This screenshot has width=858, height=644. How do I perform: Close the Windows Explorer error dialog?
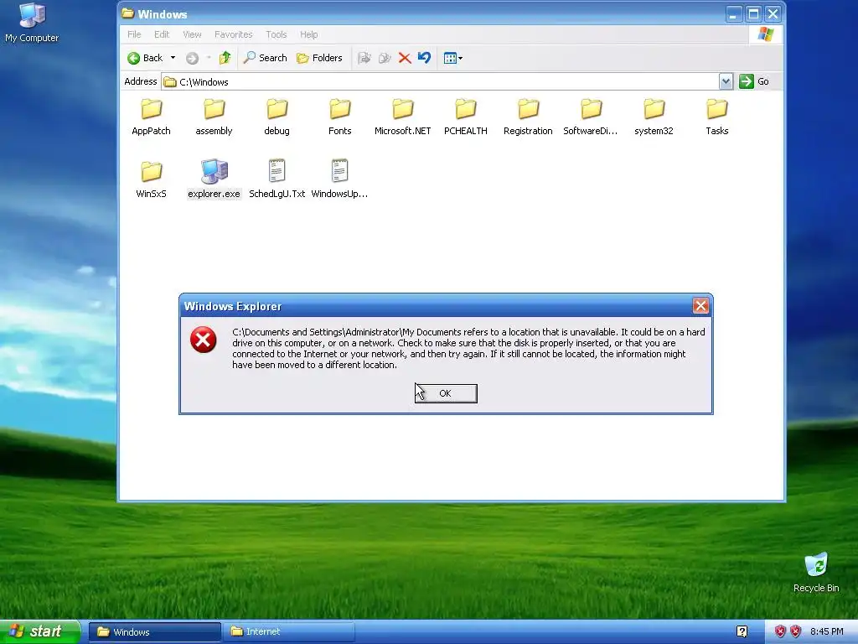(700, 305)
